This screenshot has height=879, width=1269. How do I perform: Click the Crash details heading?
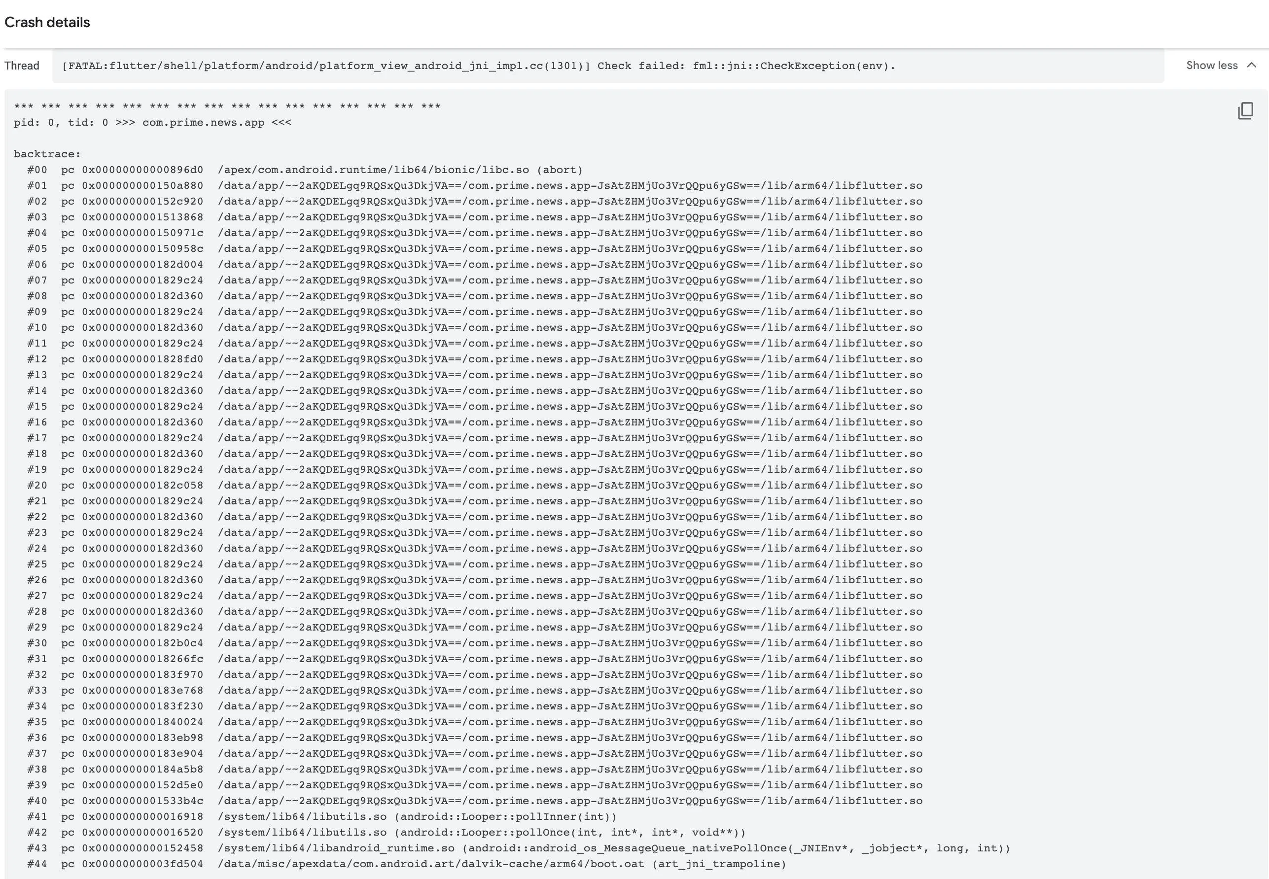47,23
